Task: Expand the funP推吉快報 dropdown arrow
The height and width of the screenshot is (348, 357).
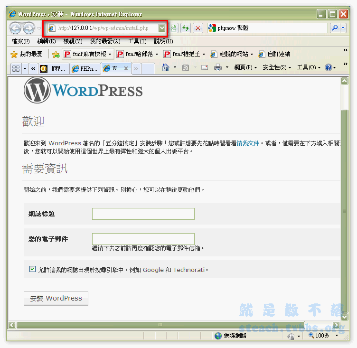Action: [110, 55]
